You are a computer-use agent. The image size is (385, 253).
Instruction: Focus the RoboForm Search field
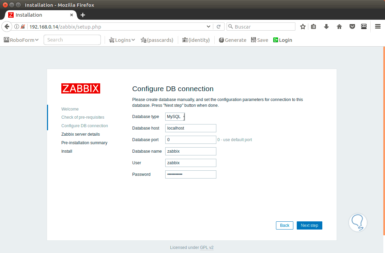coord(72,40)
